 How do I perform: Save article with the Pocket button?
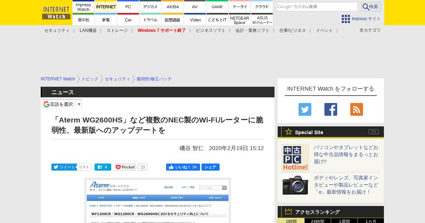tap(125, 167)
